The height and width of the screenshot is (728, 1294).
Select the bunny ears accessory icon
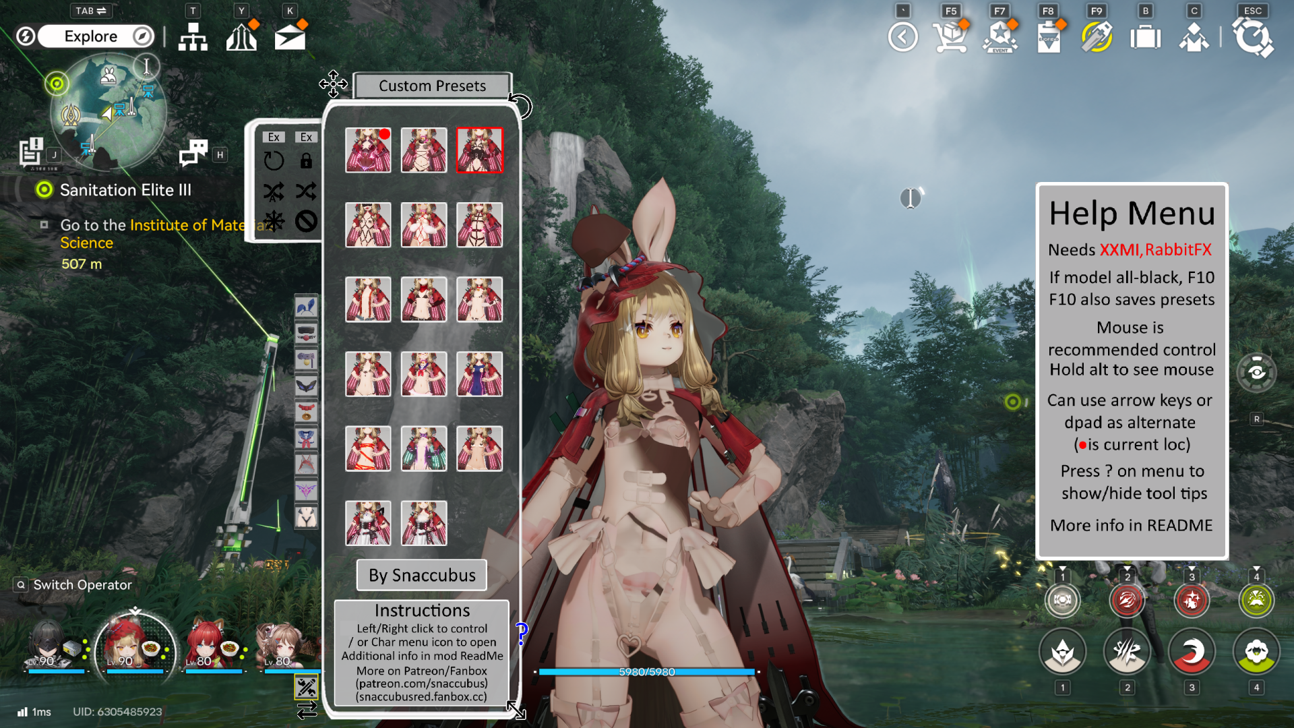(x=306, y=307)
